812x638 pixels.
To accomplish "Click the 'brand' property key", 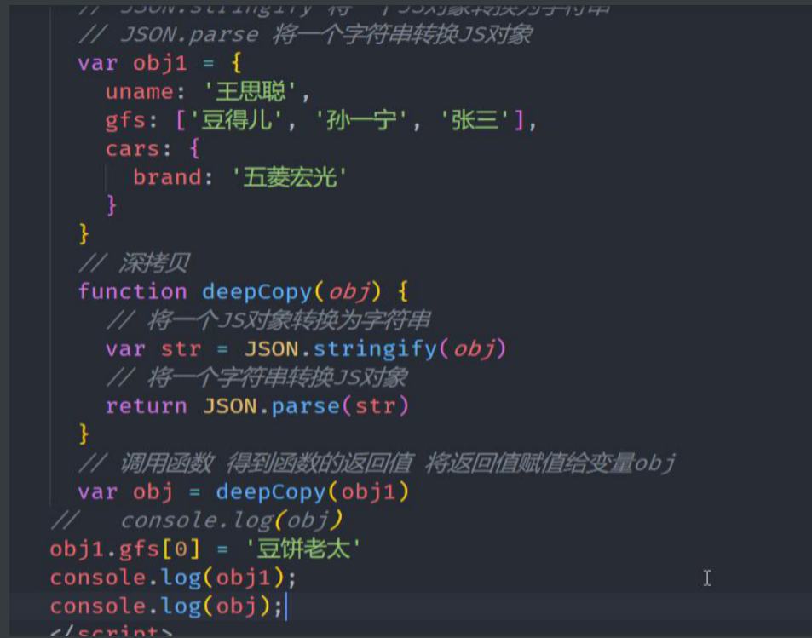I will click(167, 177).
